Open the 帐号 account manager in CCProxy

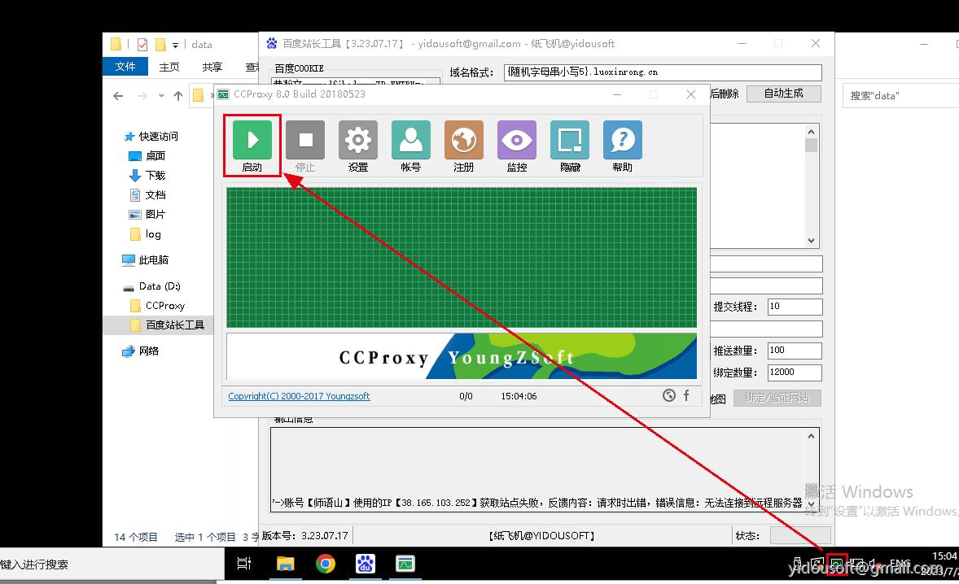coord(410,146)
